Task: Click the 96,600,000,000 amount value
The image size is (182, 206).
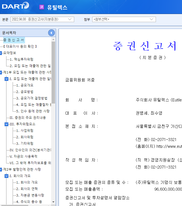Action: (168, 189)
